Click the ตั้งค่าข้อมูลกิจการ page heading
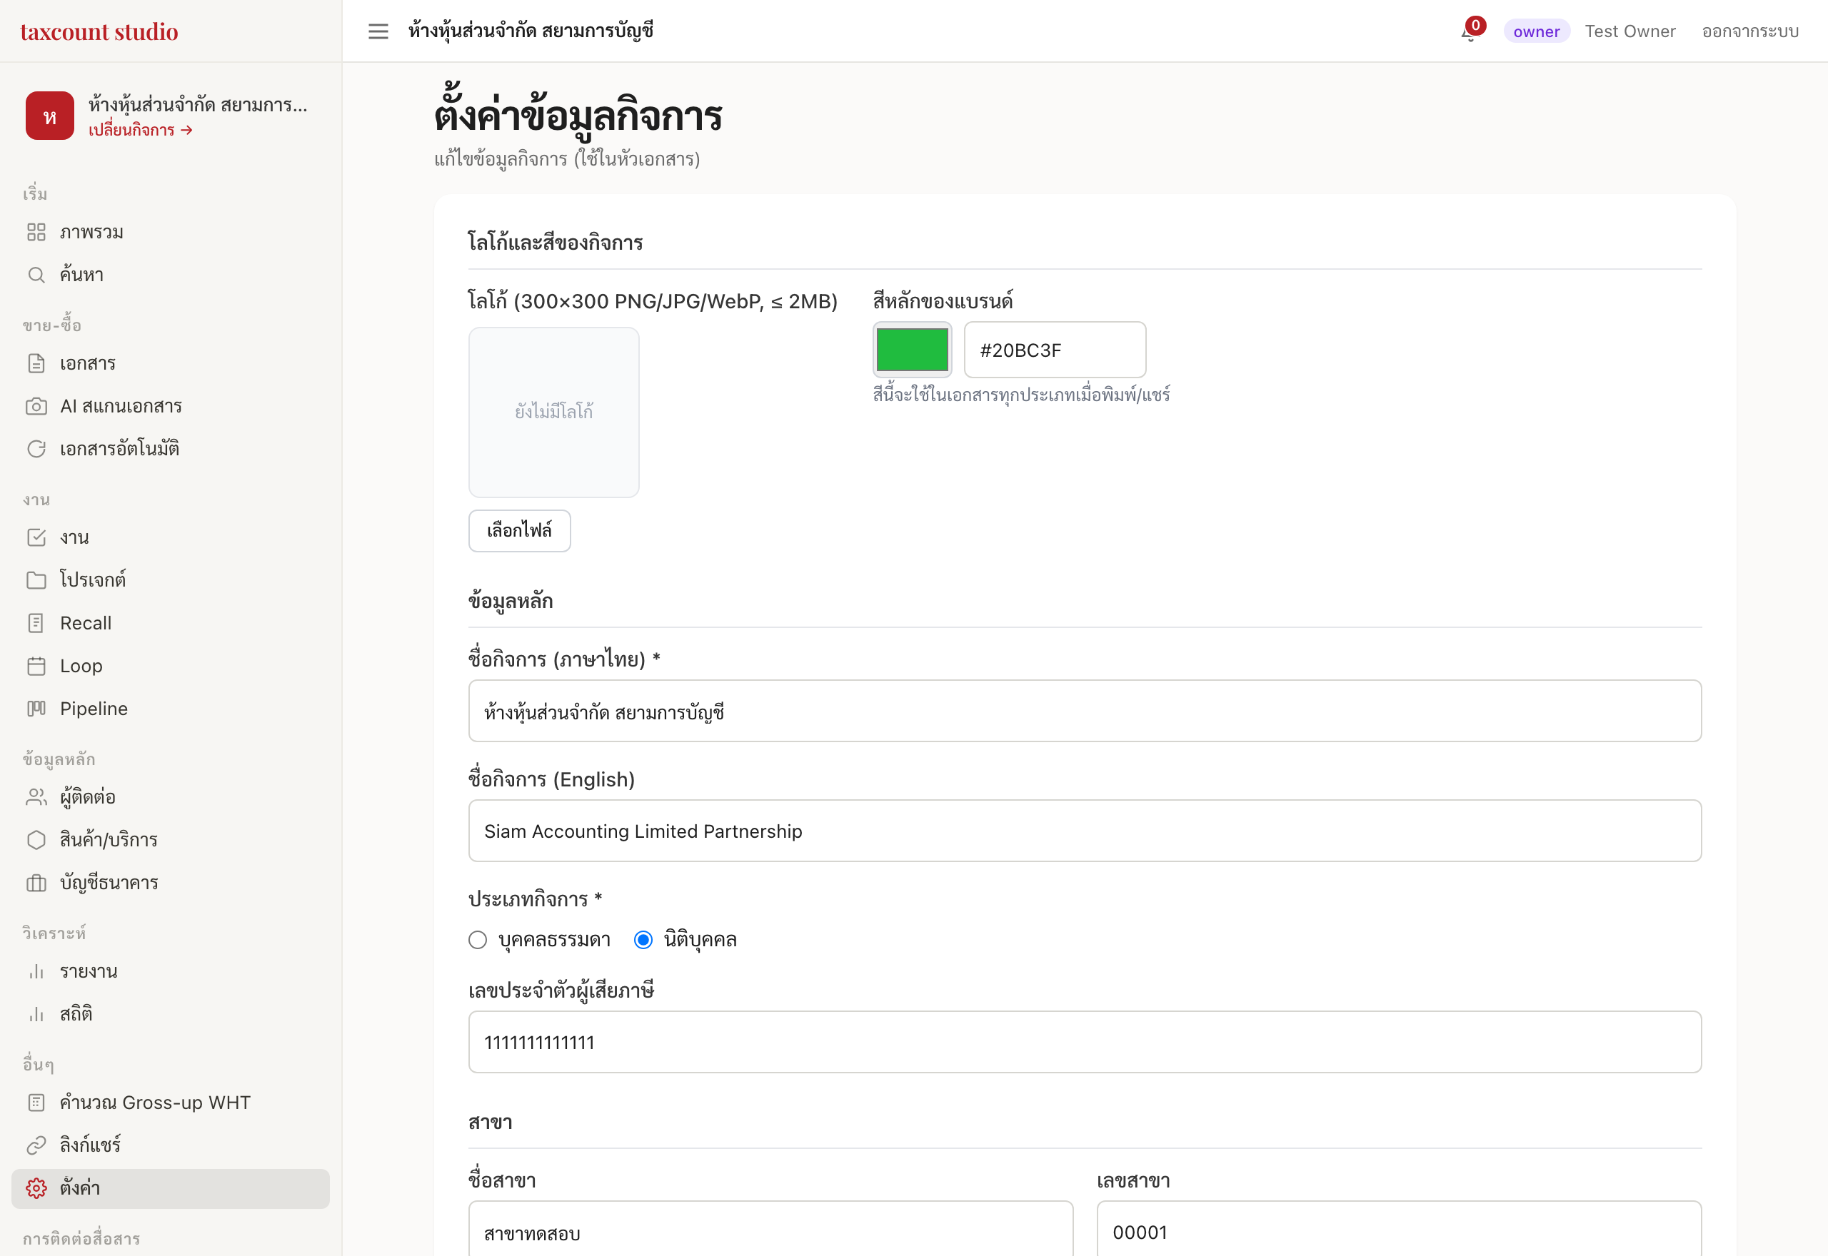1828x1256 pixels. (578, 115)
